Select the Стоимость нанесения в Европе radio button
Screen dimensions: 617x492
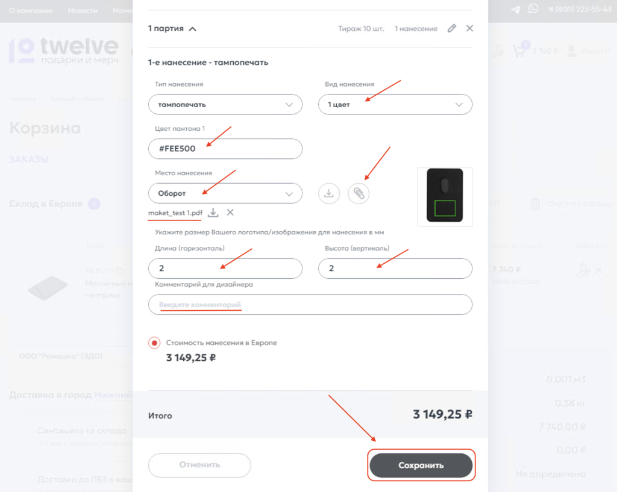(154, 343)
